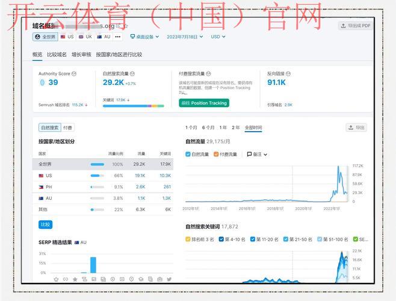Select the copy-pages SERP feature icon

(x=150, y=279)
